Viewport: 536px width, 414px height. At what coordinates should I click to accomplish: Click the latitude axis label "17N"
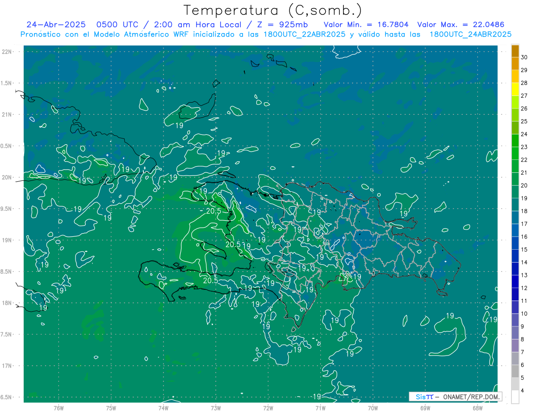8,366
